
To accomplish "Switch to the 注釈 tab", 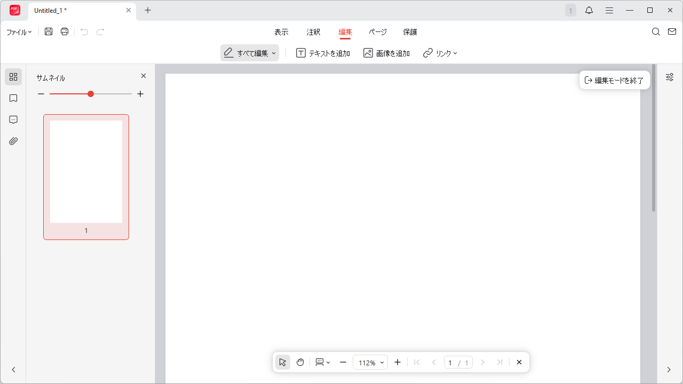I will click(313, 32).
